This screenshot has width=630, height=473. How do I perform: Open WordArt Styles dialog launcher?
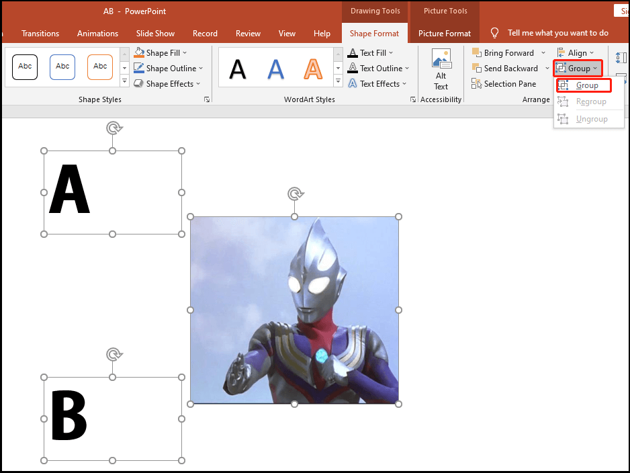tap(413, 99)
